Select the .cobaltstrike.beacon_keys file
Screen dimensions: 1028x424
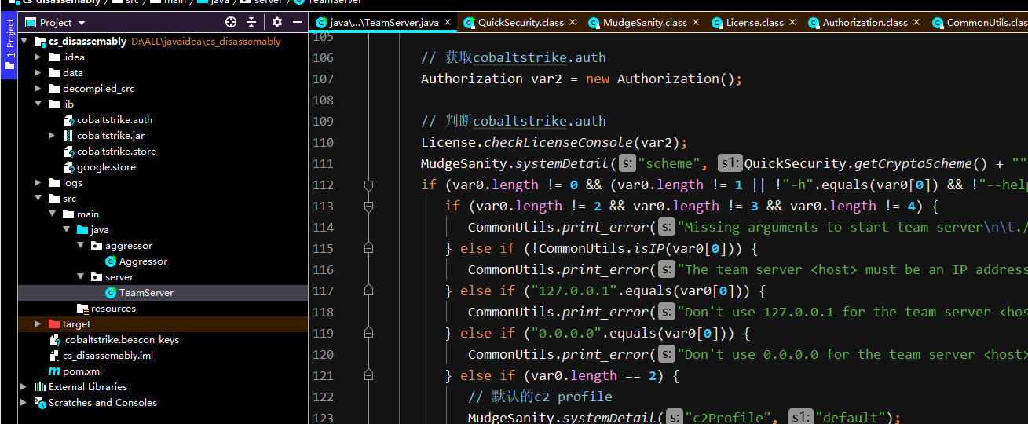tap(121, 340)
